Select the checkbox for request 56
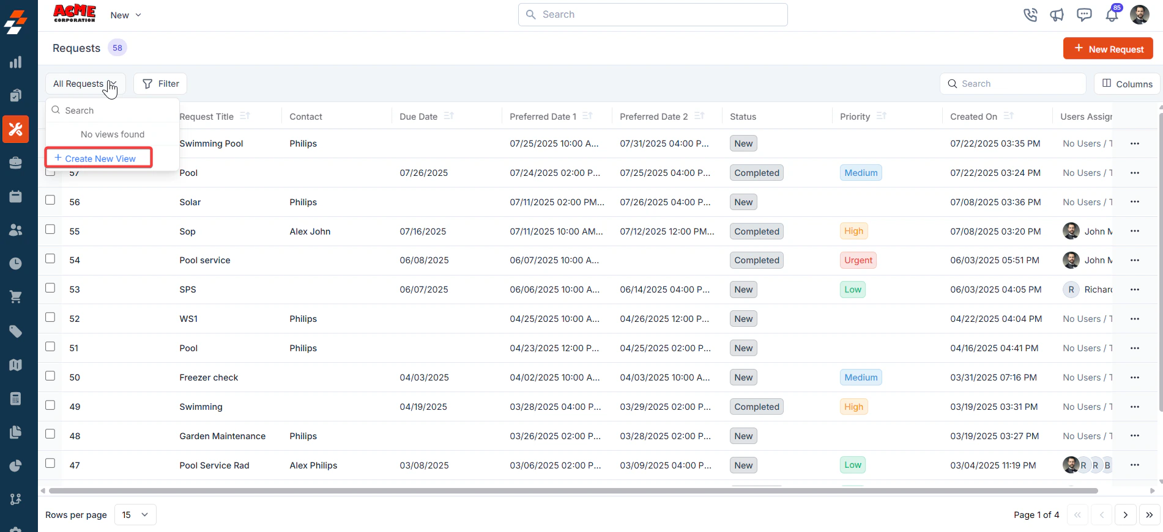The height and width of the screenshot is (532, 1163). tap(50, 200)
